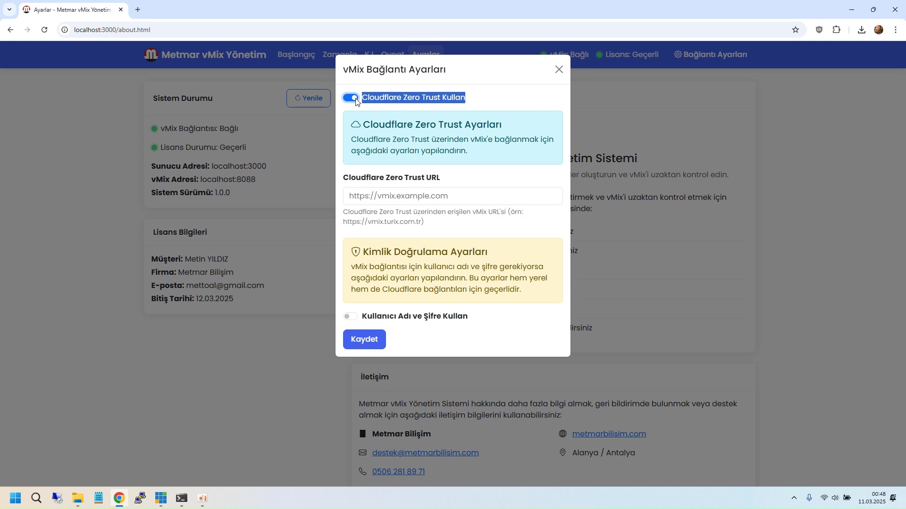Click the Müşteri name Metin YILDIZ

point(207,259)
